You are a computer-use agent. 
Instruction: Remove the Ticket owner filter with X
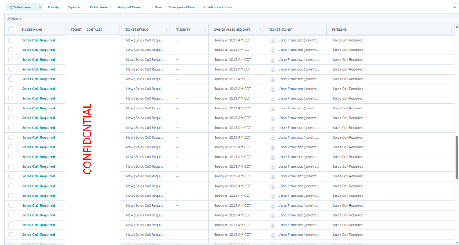pyautogui.click(x=40, y=7)
